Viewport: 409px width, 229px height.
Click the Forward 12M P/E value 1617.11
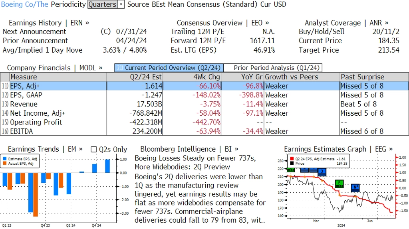click(262, 41)
